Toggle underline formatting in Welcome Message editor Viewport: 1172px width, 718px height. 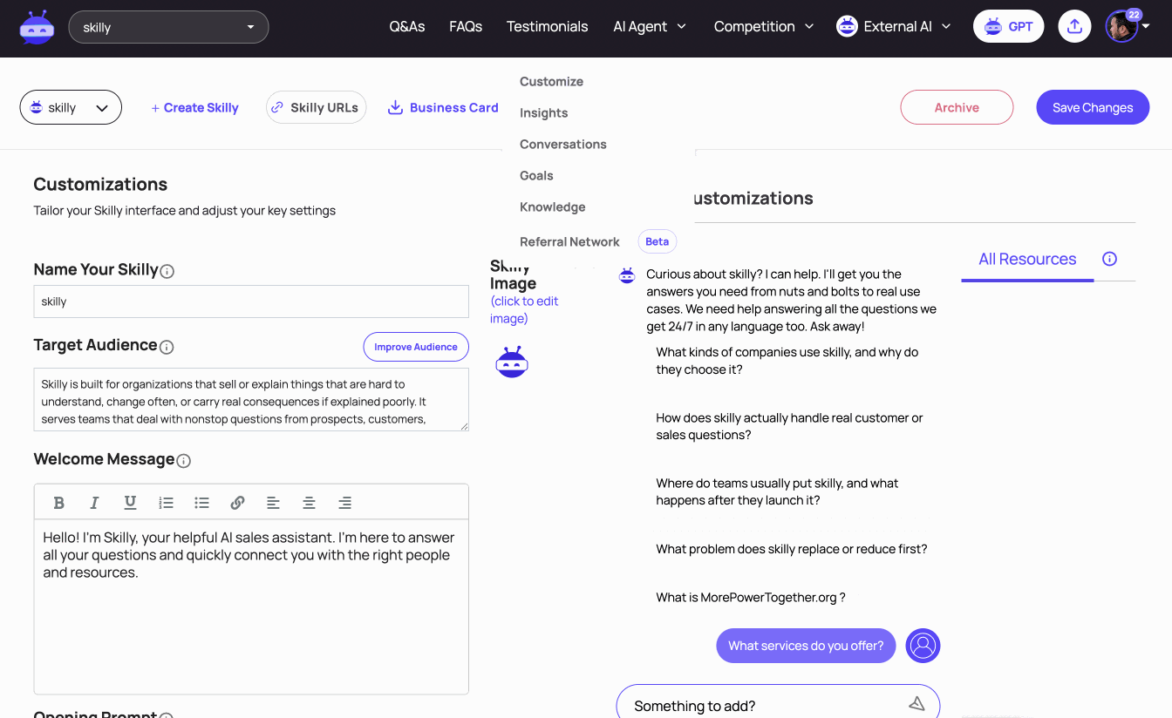(130, 503)
